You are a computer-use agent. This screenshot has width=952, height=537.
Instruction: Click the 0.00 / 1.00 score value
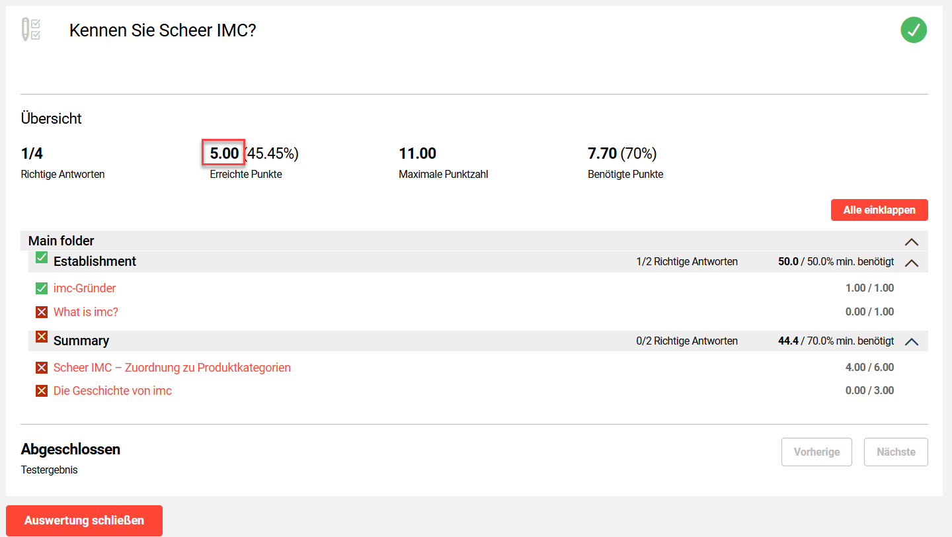(x=870, y=312)
